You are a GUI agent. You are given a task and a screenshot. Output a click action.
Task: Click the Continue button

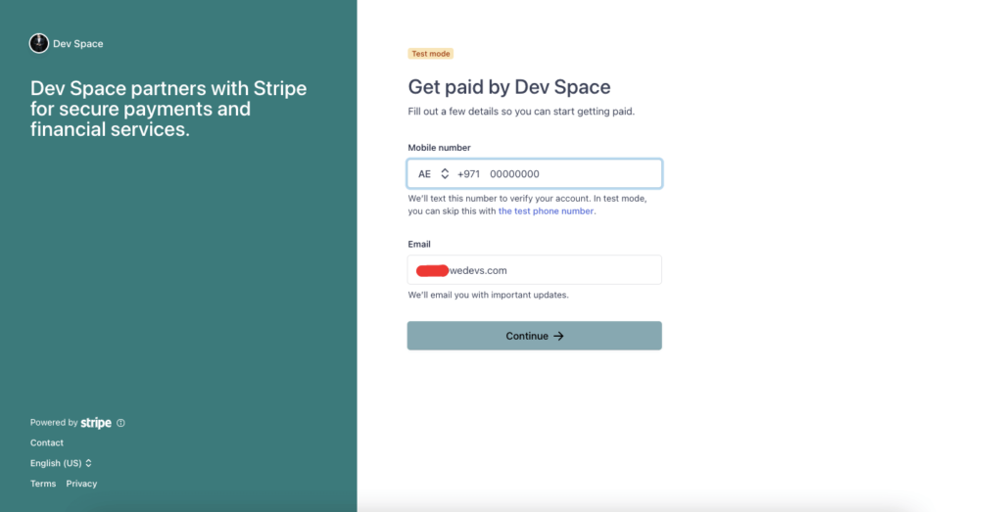click(x=534, y=336)
